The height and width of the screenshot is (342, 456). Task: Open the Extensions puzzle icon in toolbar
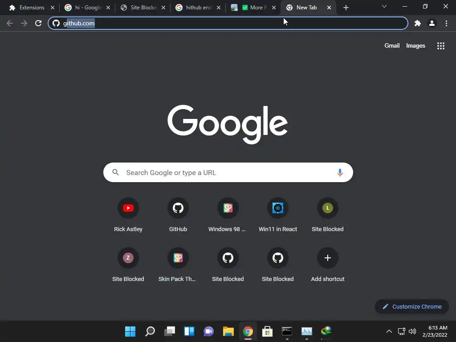click(418, 23)
